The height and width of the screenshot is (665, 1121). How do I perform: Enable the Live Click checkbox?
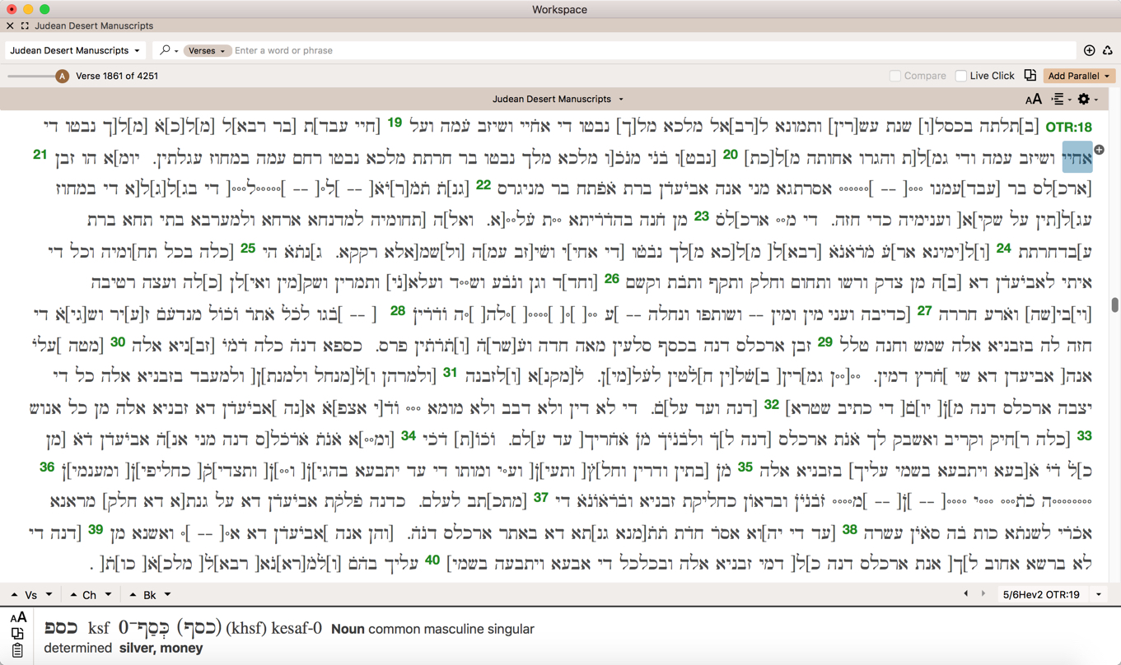point(961,76)
